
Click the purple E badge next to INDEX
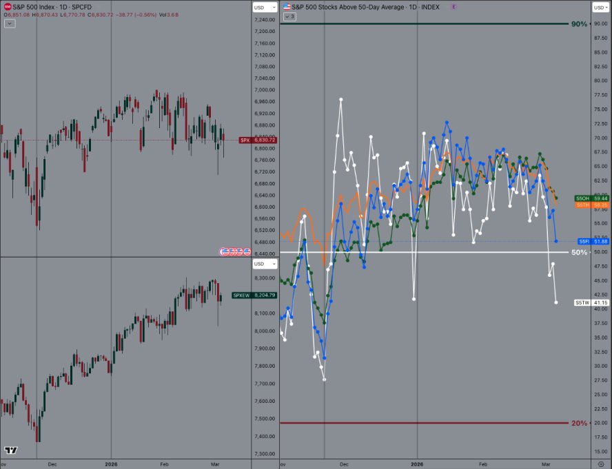(453, 7)
